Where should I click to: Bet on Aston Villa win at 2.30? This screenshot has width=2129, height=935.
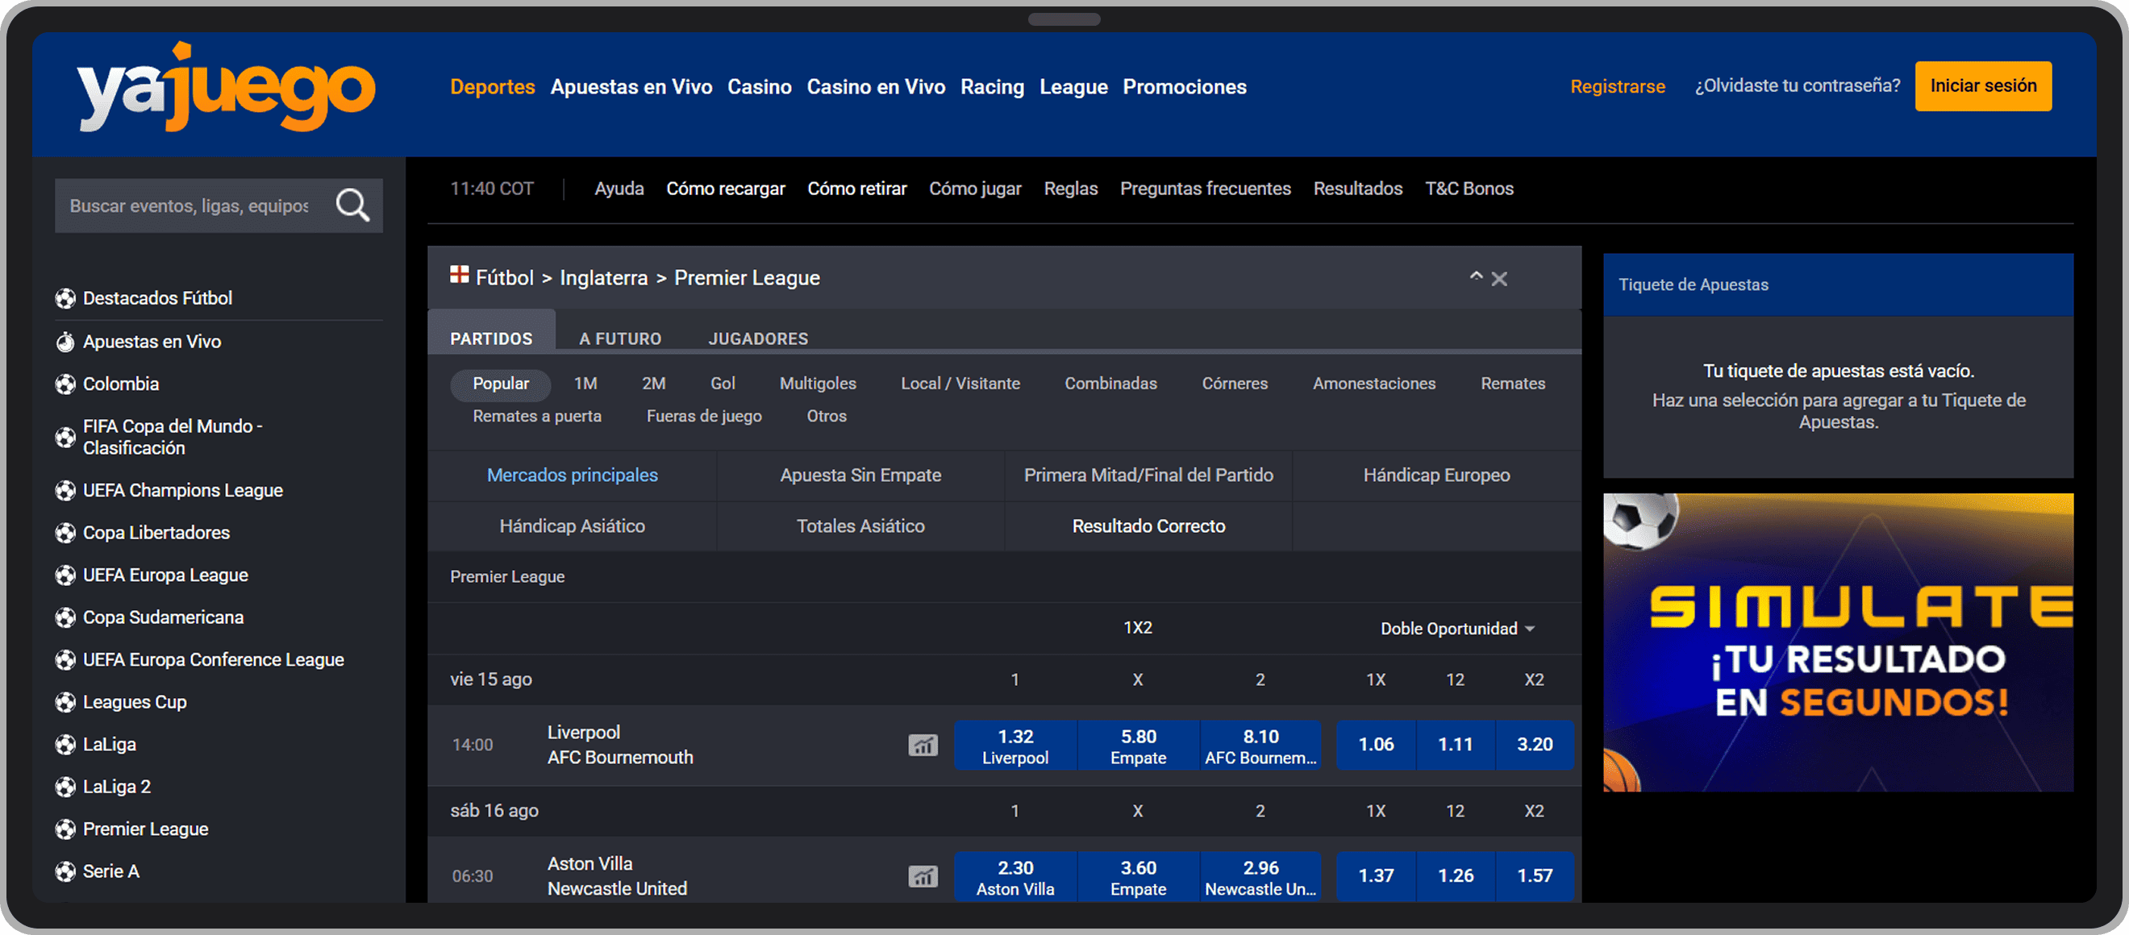(x=1015, y=876)
